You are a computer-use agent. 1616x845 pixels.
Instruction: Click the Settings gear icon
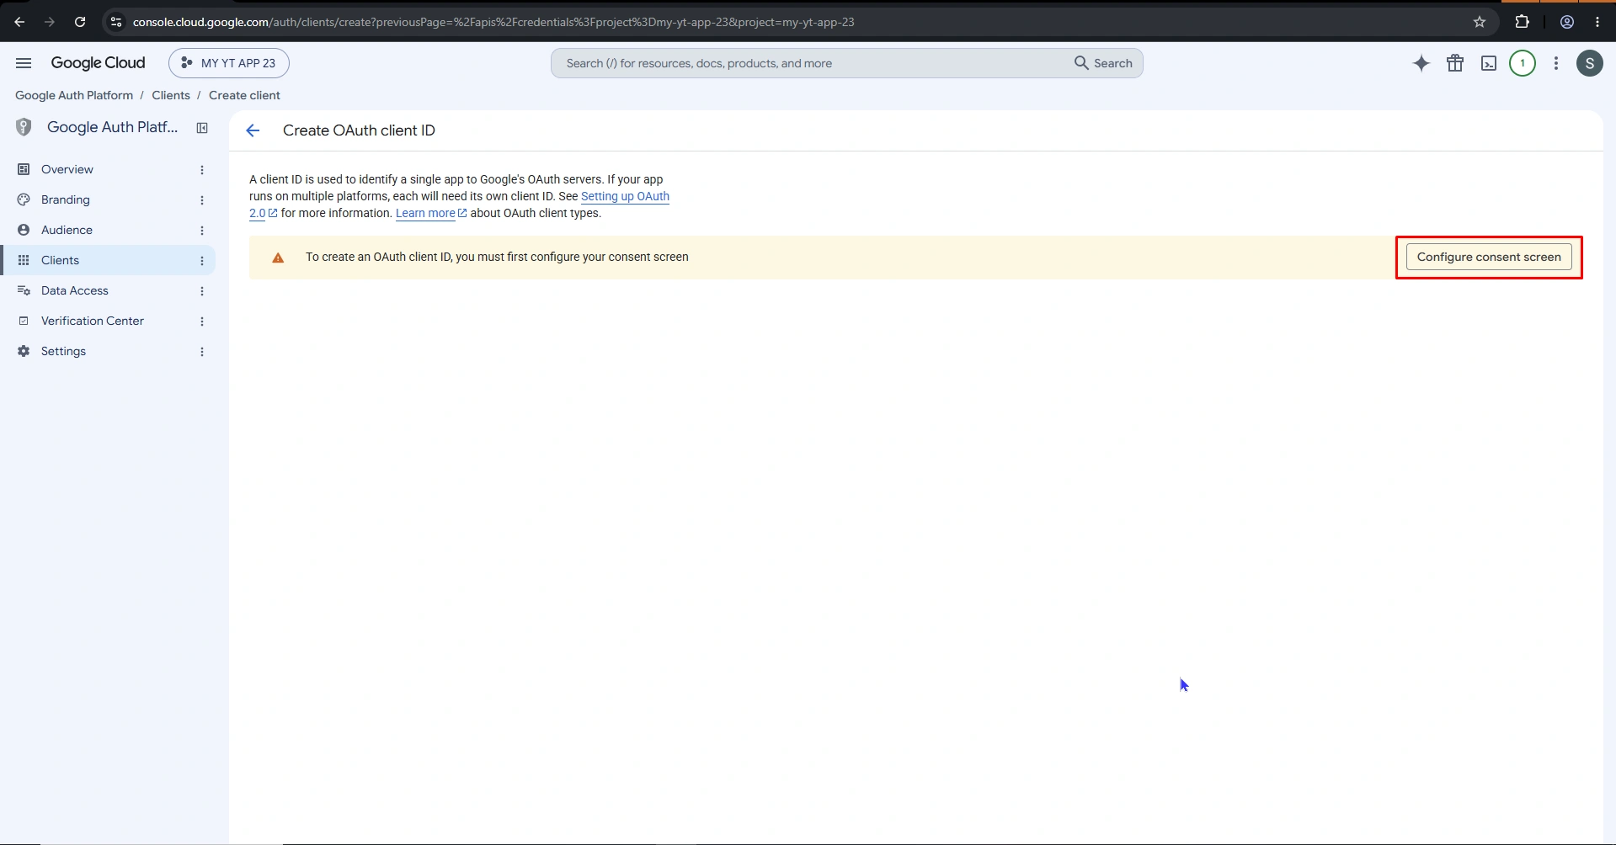point(24,351)
